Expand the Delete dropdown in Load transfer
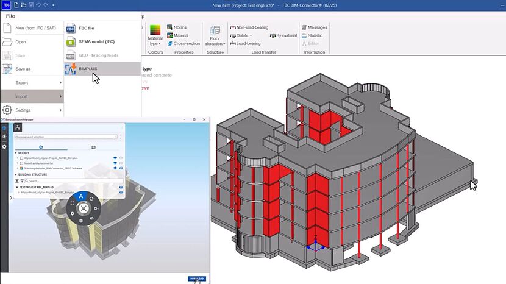Viewport: 506px width, 284px height. pos(244,35)
